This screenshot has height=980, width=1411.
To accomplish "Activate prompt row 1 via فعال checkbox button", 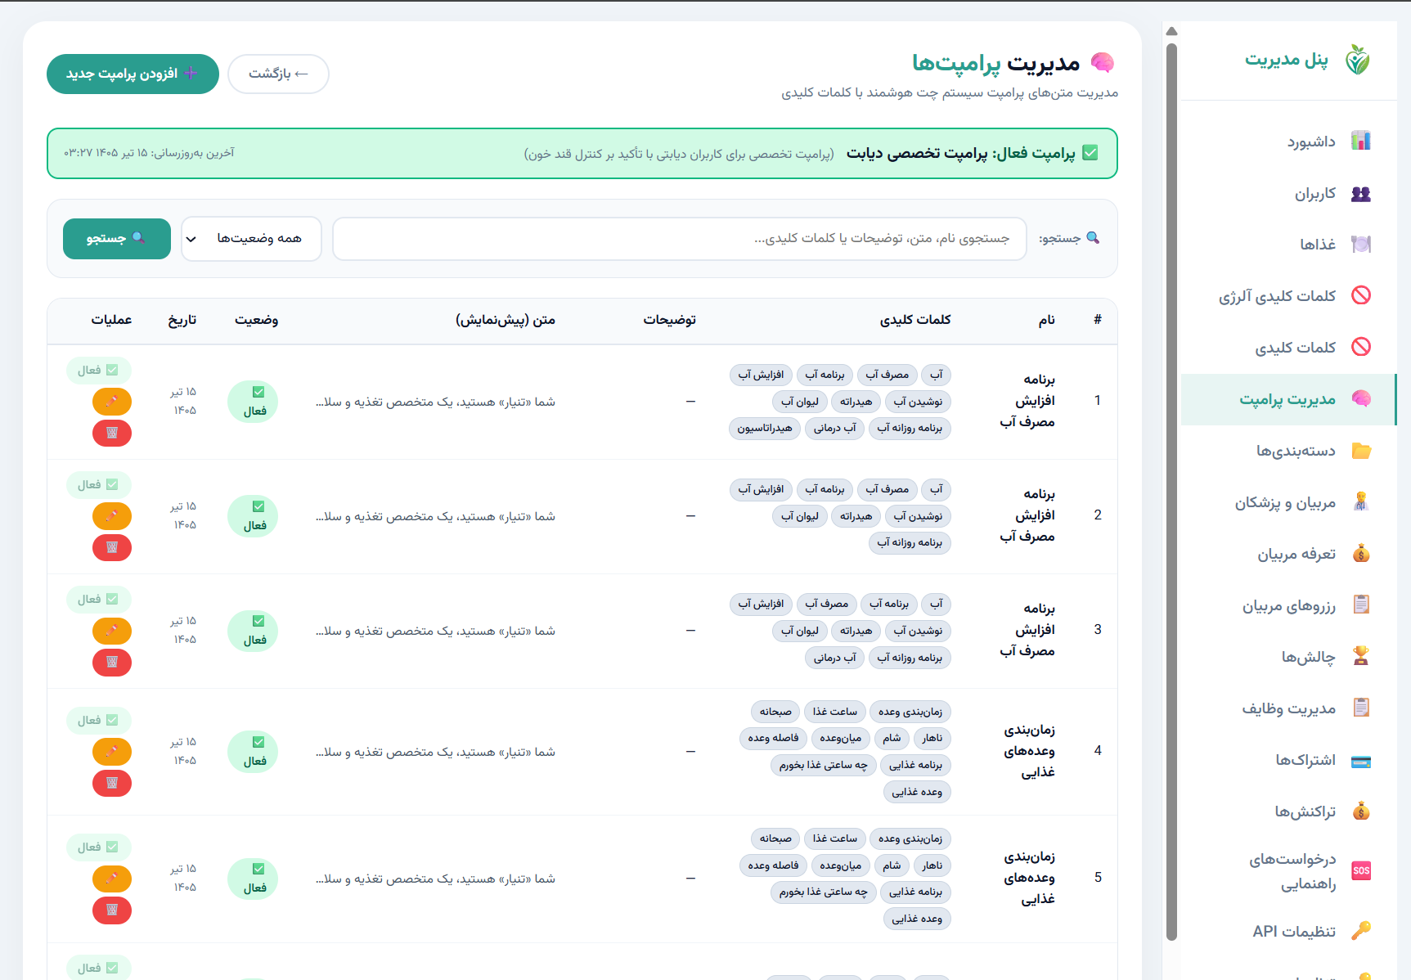I will click(x=98, y=371).
